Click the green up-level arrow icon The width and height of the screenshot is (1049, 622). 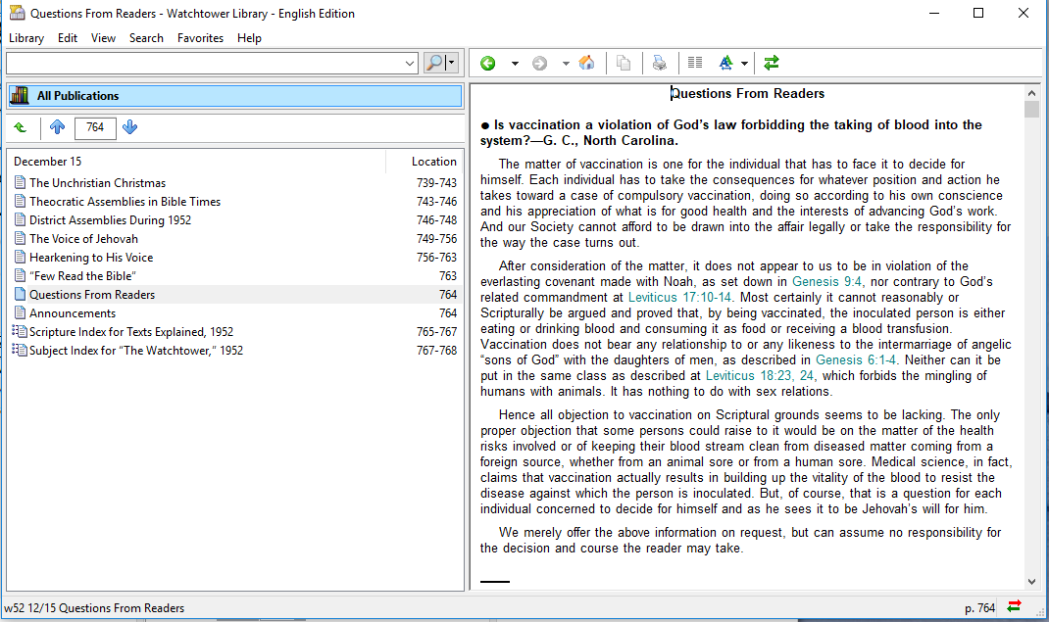21,127
